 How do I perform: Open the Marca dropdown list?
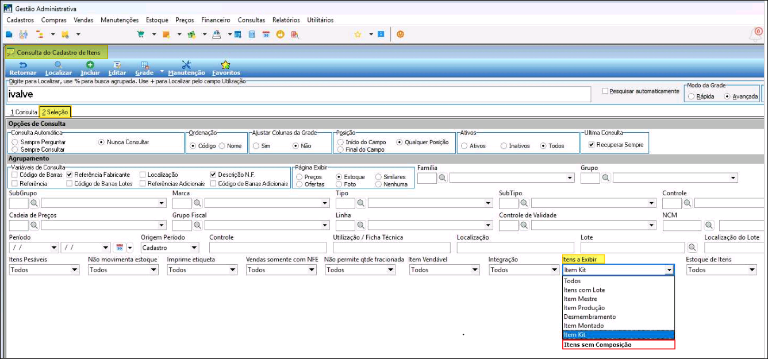click(x=325, y=203)
